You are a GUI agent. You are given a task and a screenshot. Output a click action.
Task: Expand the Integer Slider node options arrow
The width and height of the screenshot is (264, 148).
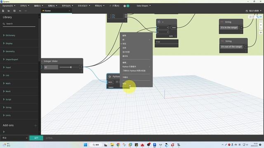point(42,61)
